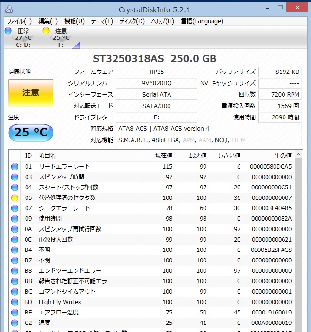Click the 最悪値 column header
Viewport: 311px width, 332px height.
[x=192, y=156]
